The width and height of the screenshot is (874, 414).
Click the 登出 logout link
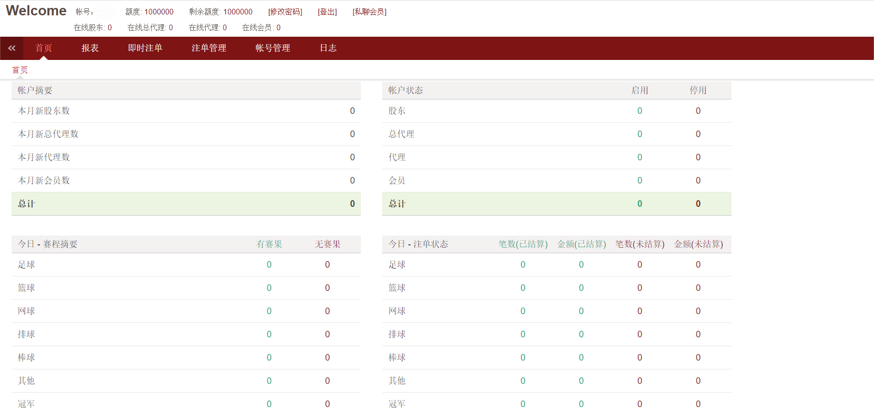[327, 12]
